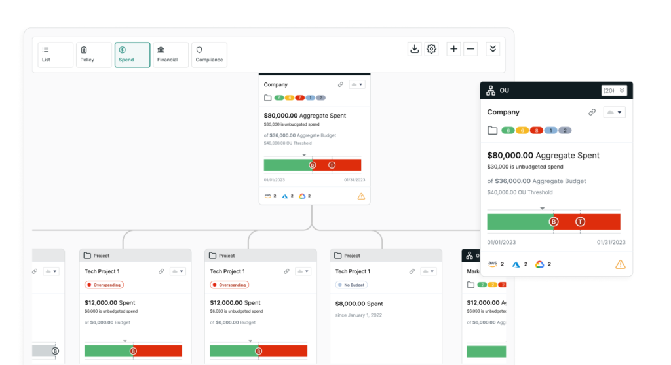
Task: Click the download icon in the top toolbar
Action: click(x=414, y=49)
